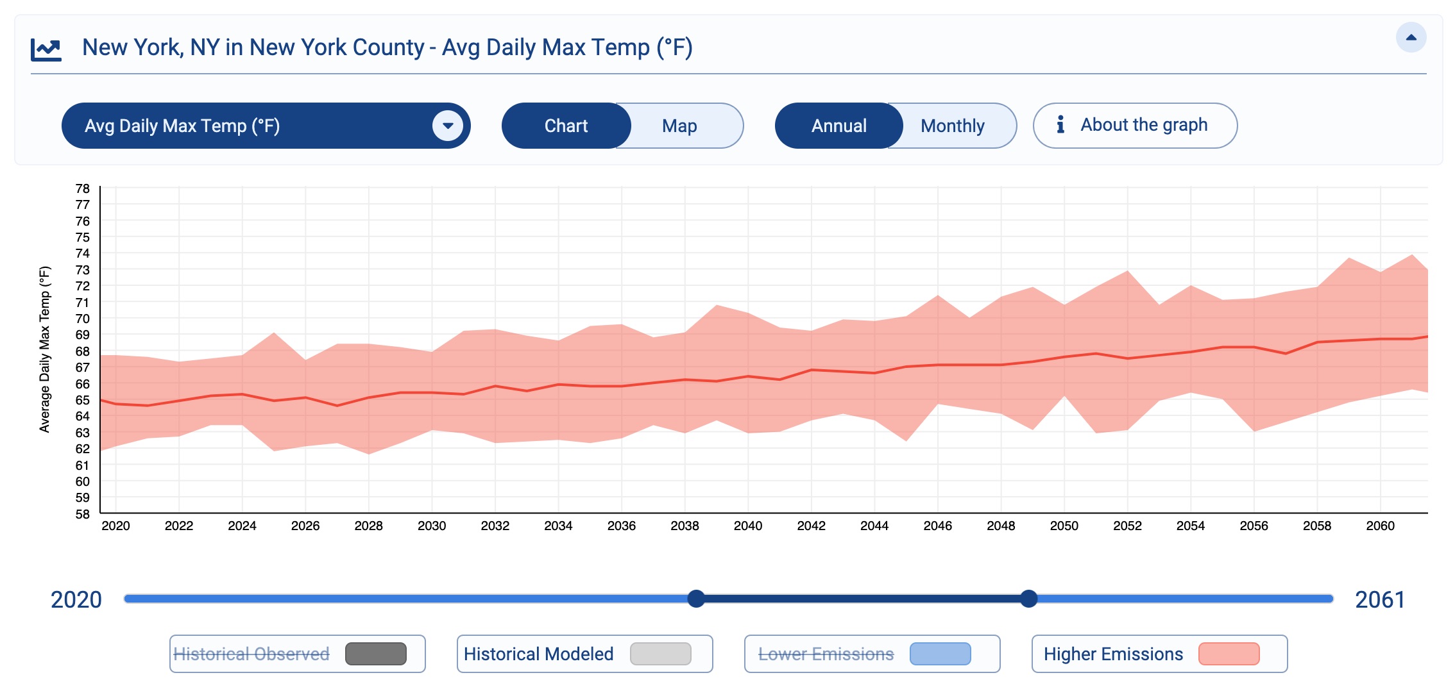Select Monthly data display
1455x691 pixels.
click(x=951, y=126)
